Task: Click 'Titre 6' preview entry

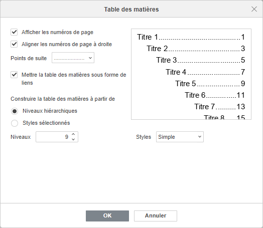Action: point(195,95)
